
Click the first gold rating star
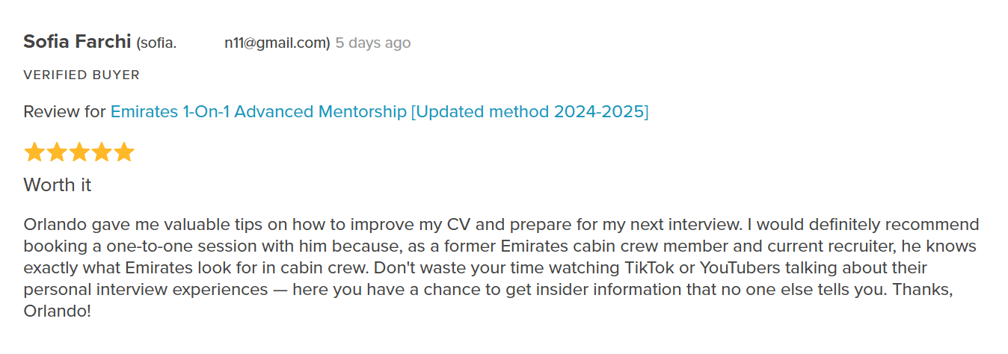[x=34, y=152]
